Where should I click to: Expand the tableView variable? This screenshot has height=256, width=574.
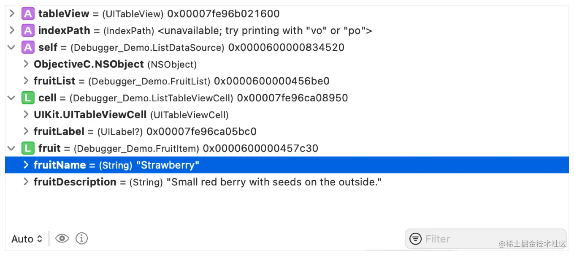coord(11,14)
